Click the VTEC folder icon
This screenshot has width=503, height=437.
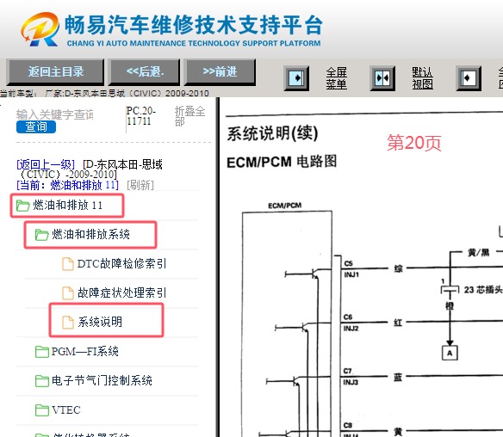tap(41, 410)
